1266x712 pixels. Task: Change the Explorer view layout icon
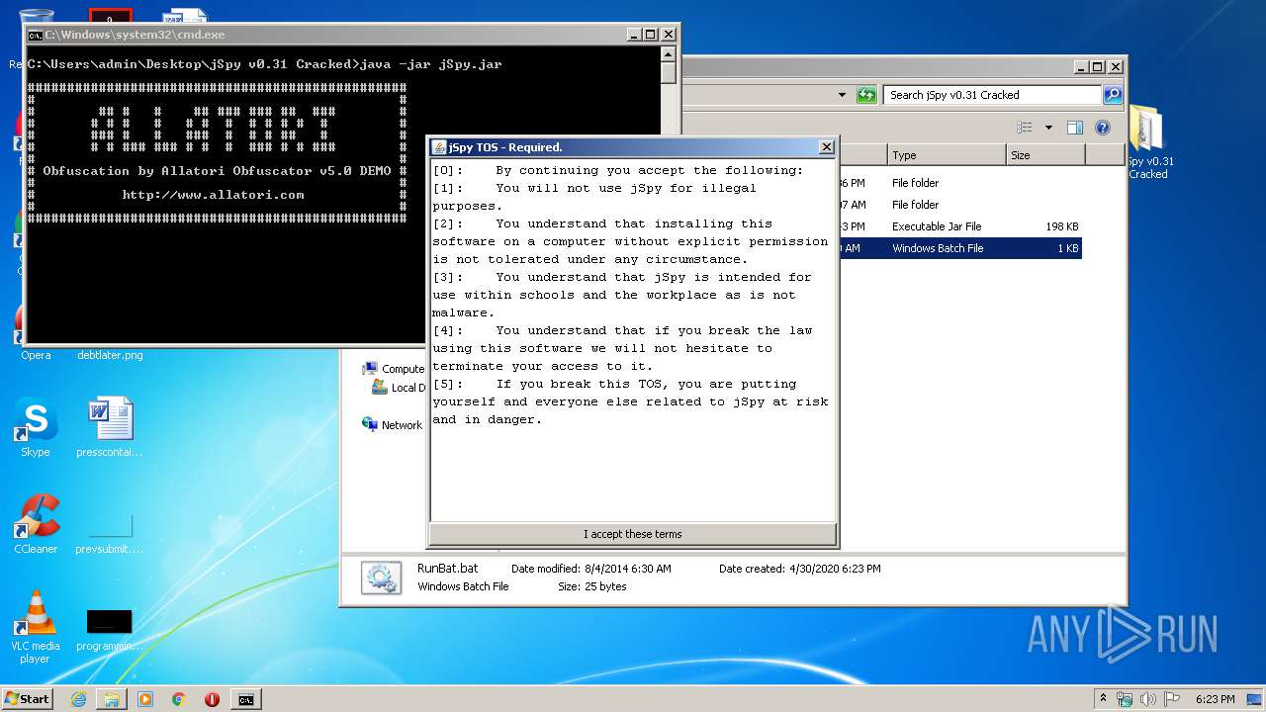(1025, 128)
